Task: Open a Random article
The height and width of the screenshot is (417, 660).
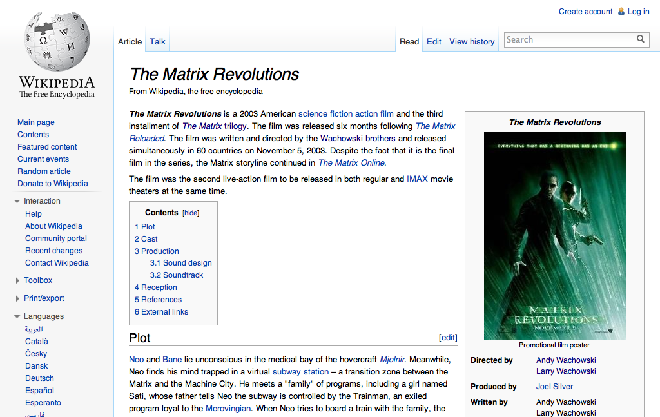Action: (44, 171)
